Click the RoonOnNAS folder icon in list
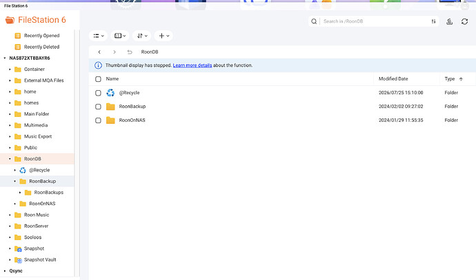The height and width of the screenshot is (280, 476). (x=110, y=120)
